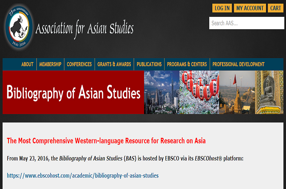
Task: Open the ABOUT menu
Action: click(x=28, y=64)
